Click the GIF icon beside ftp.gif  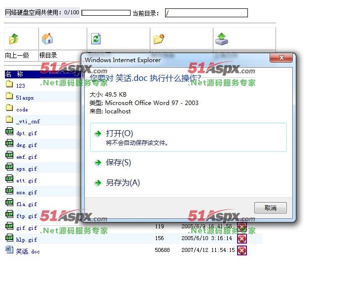point(9,214)
